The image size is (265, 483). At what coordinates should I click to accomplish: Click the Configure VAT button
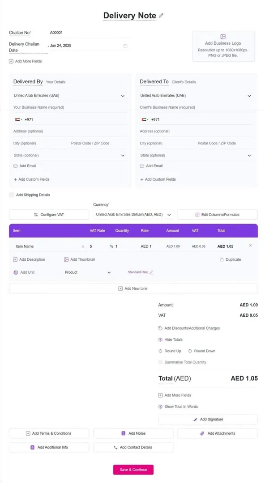pos(49,215)
